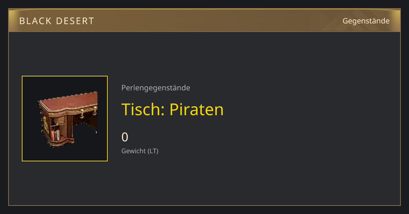409x214 pixels.
Task: Click the golden header banner
Action: point(204,20)
